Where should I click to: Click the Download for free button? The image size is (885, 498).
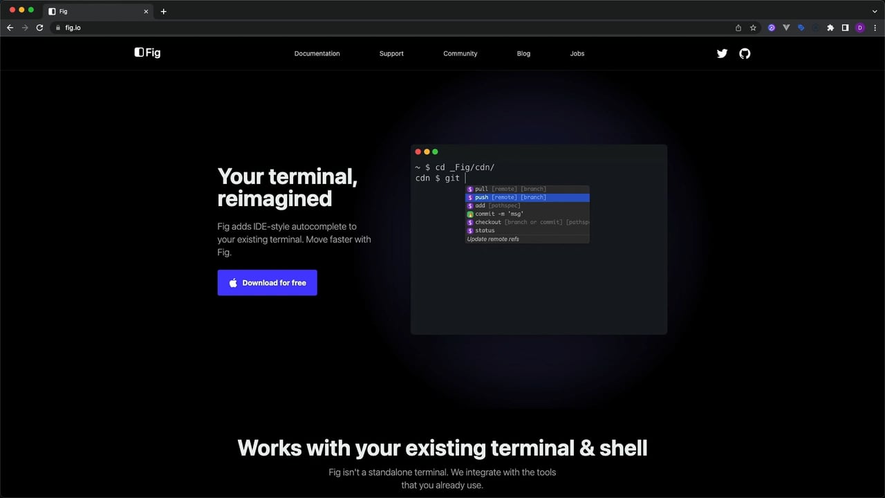click(267, 282)
